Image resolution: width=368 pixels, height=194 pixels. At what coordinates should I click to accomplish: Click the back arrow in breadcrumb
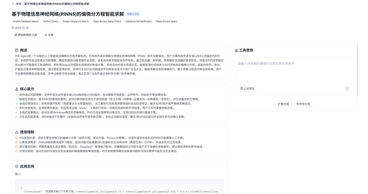[x=13, y=4]
